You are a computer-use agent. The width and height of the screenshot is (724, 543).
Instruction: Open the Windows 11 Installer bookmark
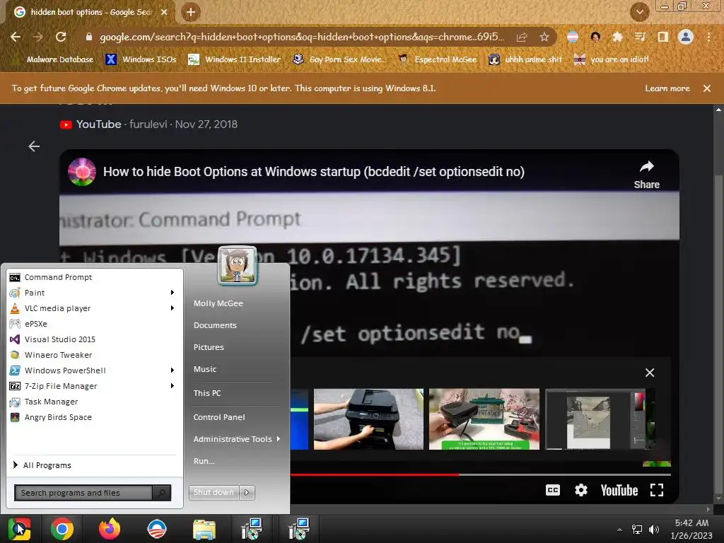[235, 59]
